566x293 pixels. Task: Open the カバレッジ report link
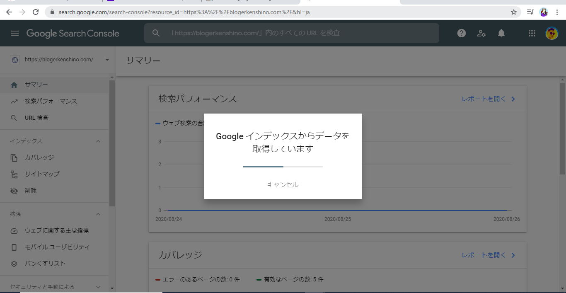click(489, 255)
